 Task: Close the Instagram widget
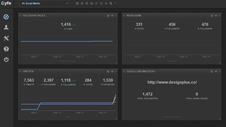(x=219, y=16)
